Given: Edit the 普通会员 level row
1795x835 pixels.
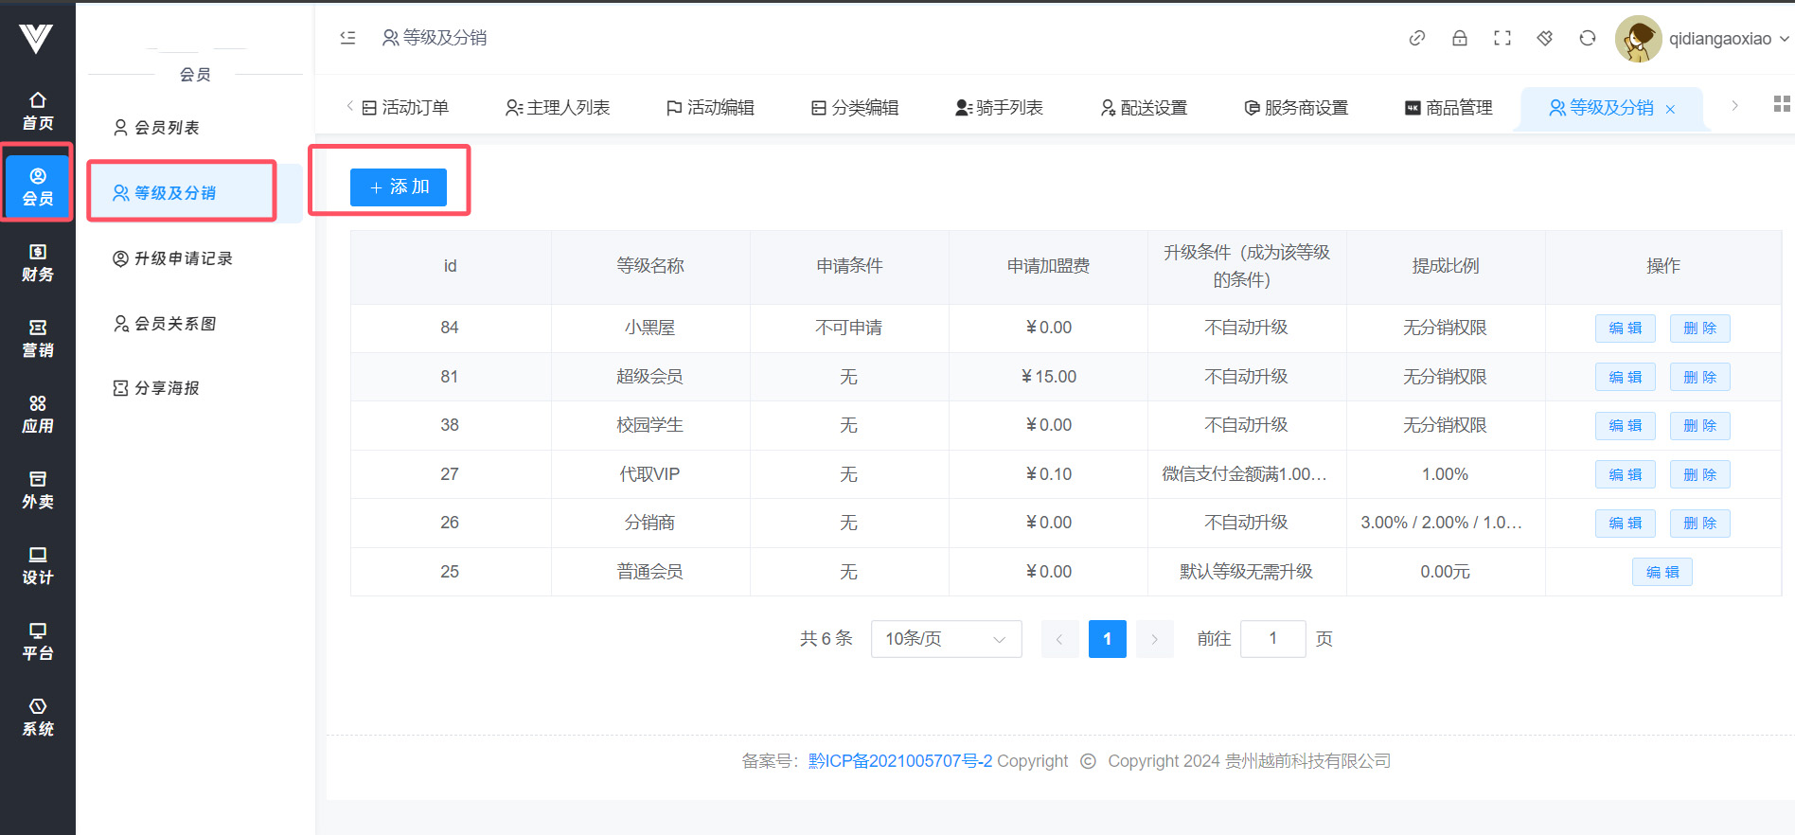Looking at the screenshot, I should (1662, 572).
